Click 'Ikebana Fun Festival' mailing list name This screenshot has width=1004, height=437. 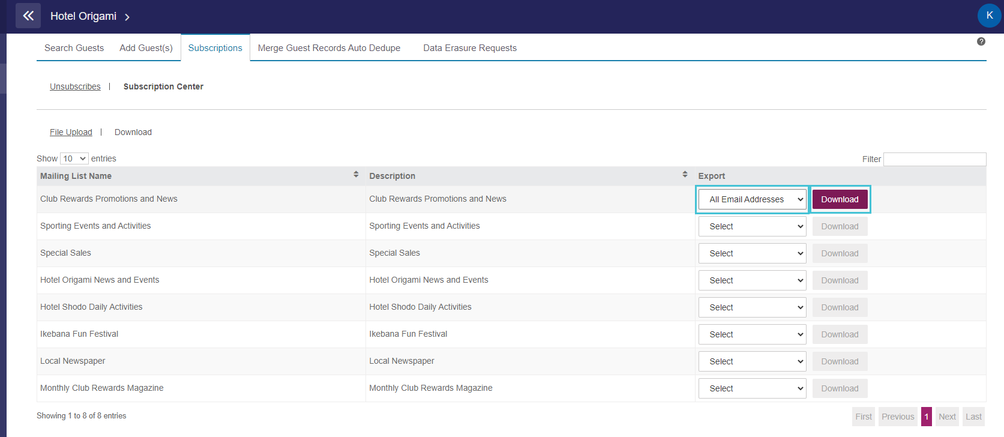[79, 334]
